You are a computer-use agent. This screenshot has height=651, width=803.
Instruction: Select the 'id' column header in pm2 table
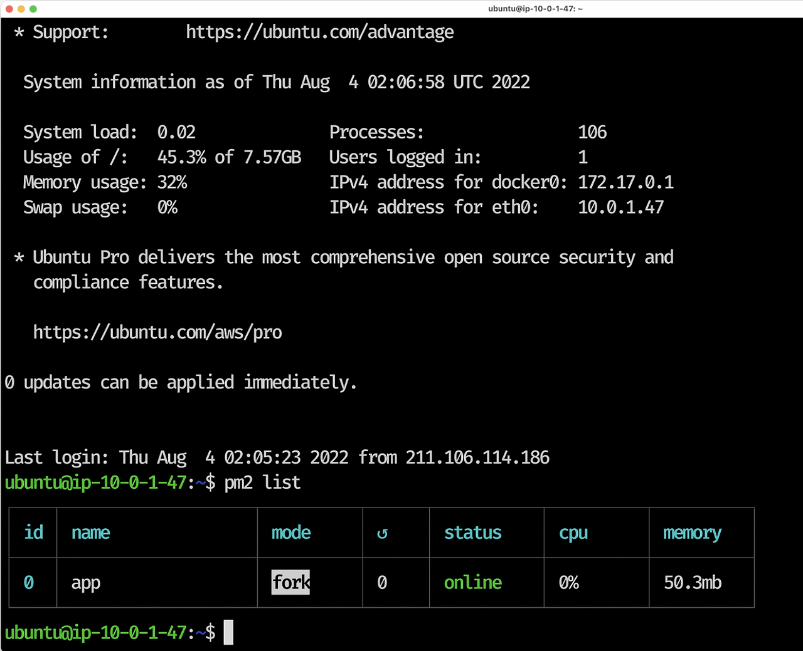click(x=33, y=532)
